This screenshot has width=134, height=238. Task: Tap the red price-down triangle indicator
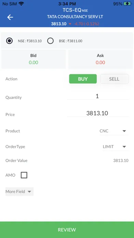[70, 24]
